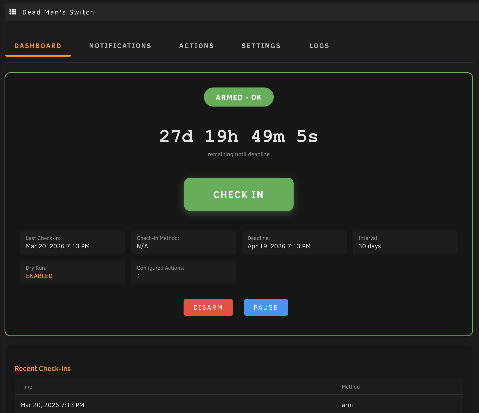
Task: Click the Check-in Method N/A value
Action: pos(142,246)
